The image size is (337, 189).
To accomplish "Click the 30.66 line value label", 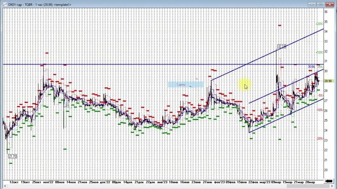I will click(x=311, y=67).
